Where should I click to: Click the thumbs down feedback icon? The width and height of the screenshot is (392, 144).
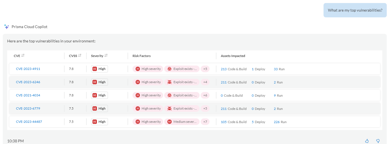pos(378,141)
